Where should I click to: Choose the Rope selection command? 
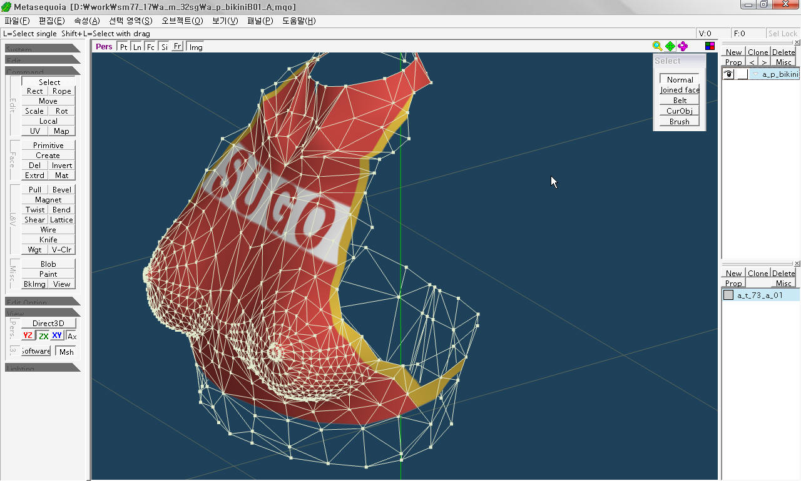pyautogui.click(x=61, y=91)
